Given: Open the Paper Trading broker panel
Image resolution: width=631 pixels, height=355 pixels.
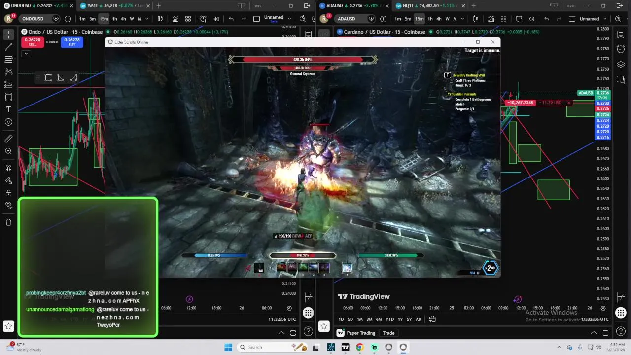Looking at the screenshot, I should pos(356,333).
